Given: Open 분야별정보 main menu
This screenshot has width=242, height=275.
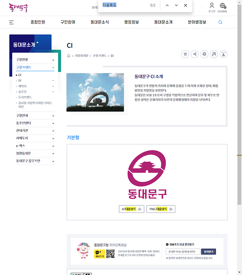Looking at the screenshot, I should tap(197, 22).
